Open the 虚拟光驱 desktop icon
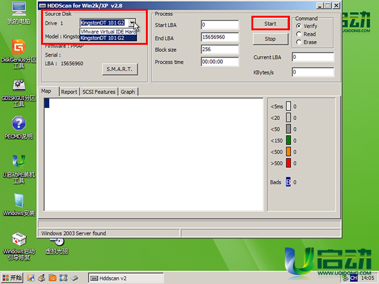 coord(57,246)
